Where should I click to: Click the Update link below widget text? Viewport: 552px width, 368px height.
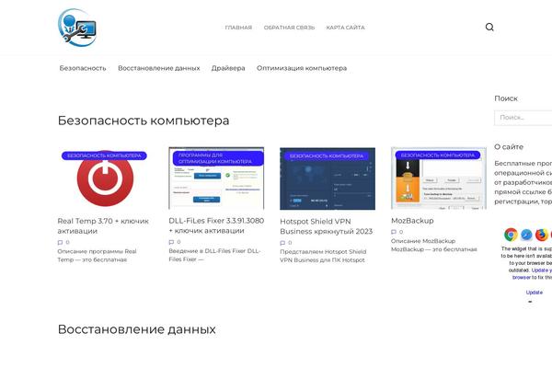pyautogui.click(x=534, y=293)
